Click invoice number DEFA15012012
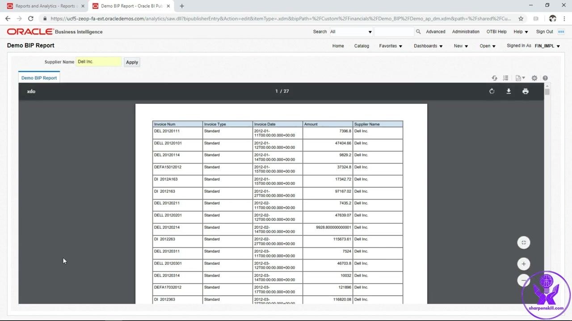Screen dimensions: 572x321 coord(168,167)
